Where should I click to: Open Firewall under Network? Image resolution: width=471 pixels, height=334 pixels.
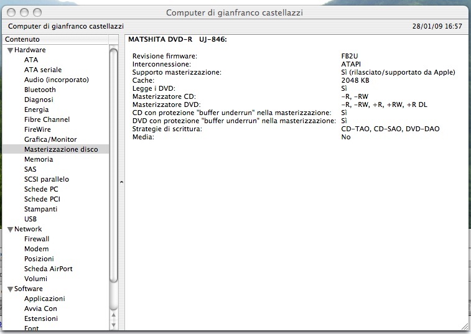coord(37,239)
